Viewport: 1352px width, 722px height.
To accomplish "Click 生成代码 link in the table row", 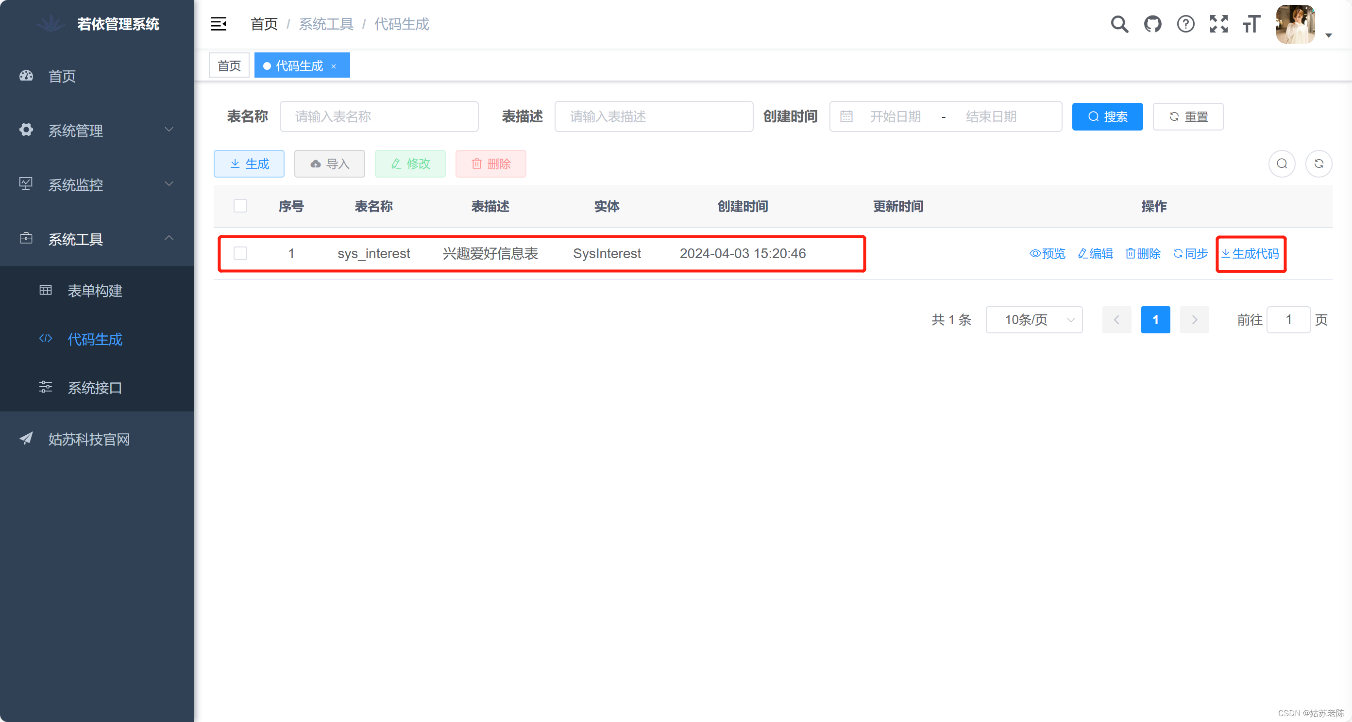I will pyautogui.click(x=1251, y=254).
